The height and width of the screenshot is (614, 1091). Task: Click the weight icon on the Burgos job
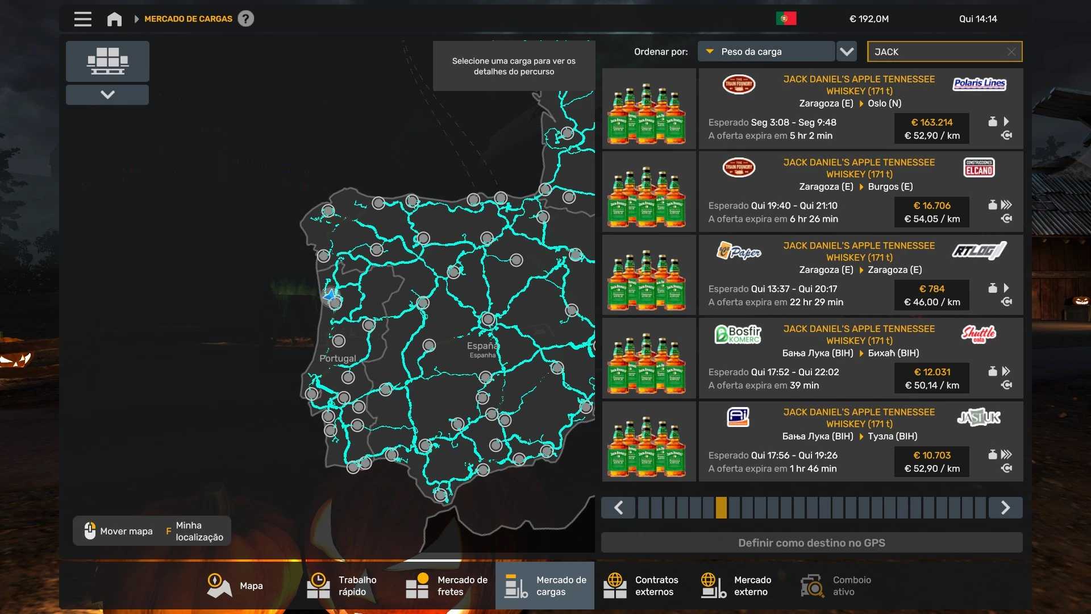(992, 205)
